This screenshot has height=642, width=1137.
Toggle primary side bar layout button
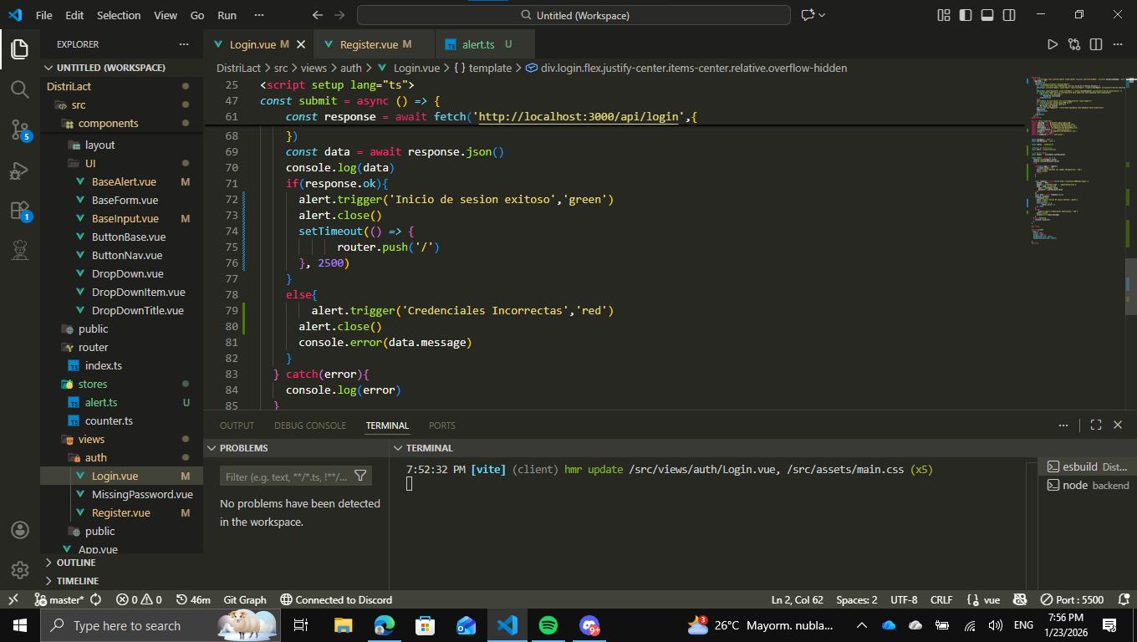tap(966, 15)
